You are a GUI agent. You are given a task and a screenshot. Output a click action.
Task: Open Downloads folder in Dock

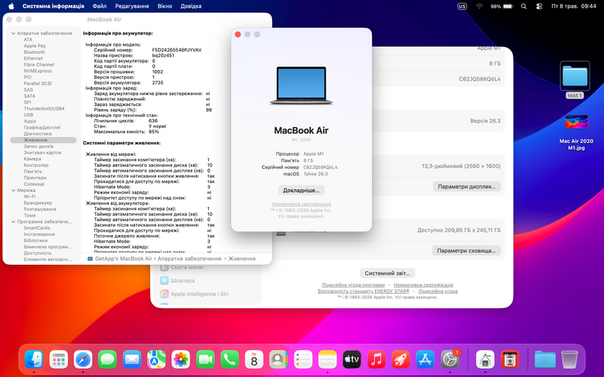point(545,360)
